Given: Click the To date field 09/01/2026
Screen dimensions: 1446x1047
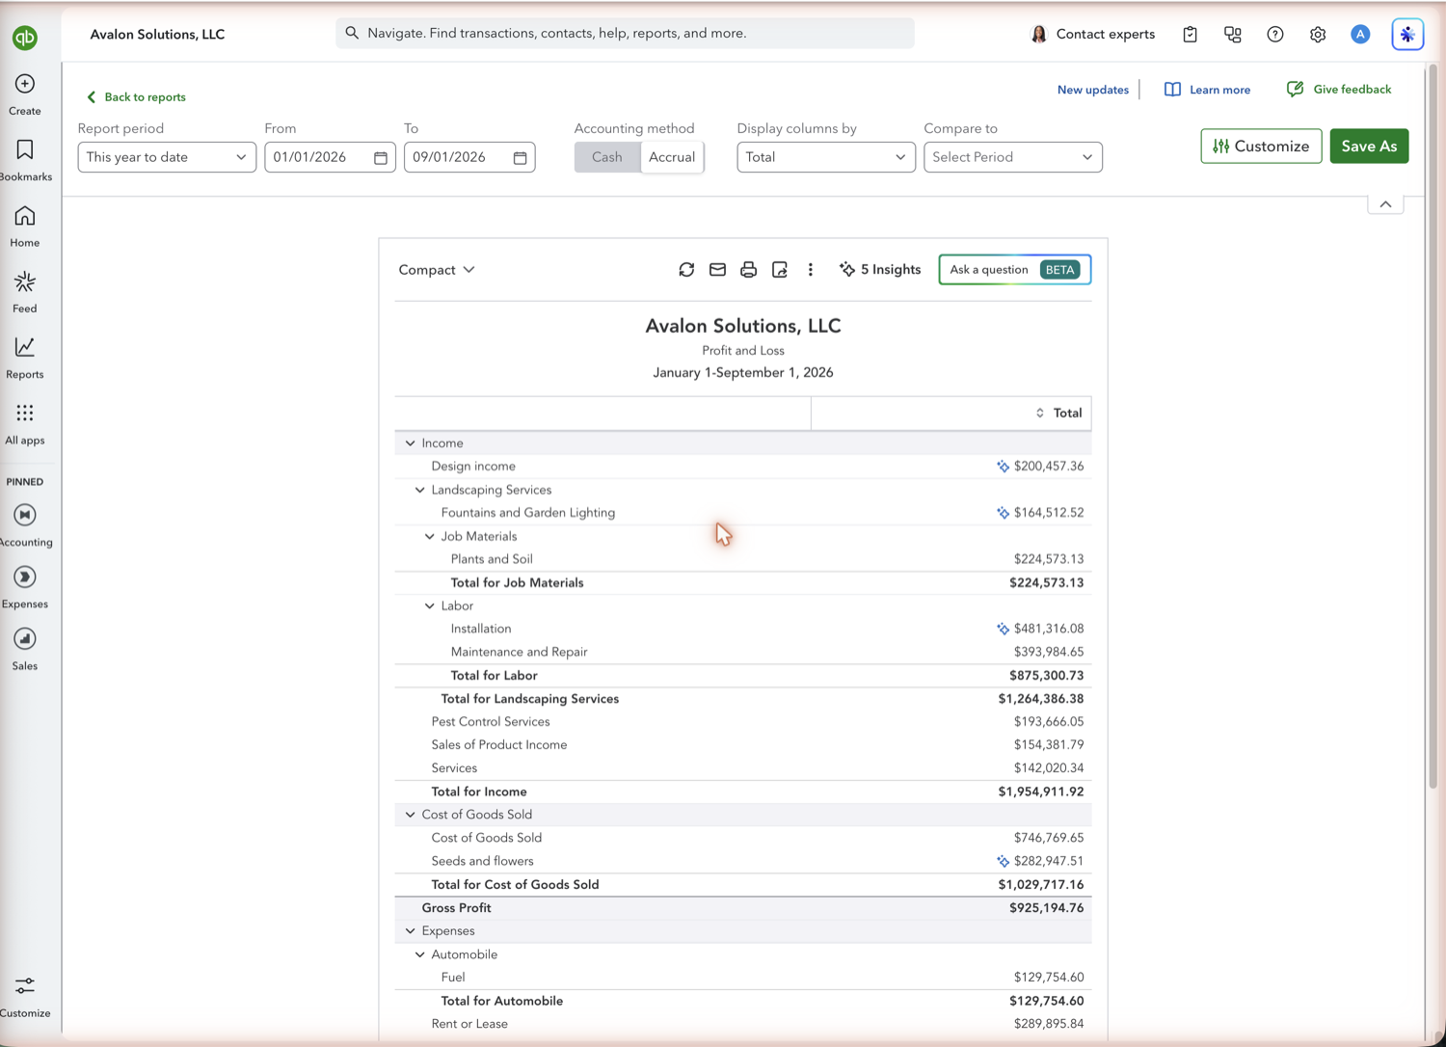Looking at the screenshot, I should pyautogui.click(x=469, y=157).
